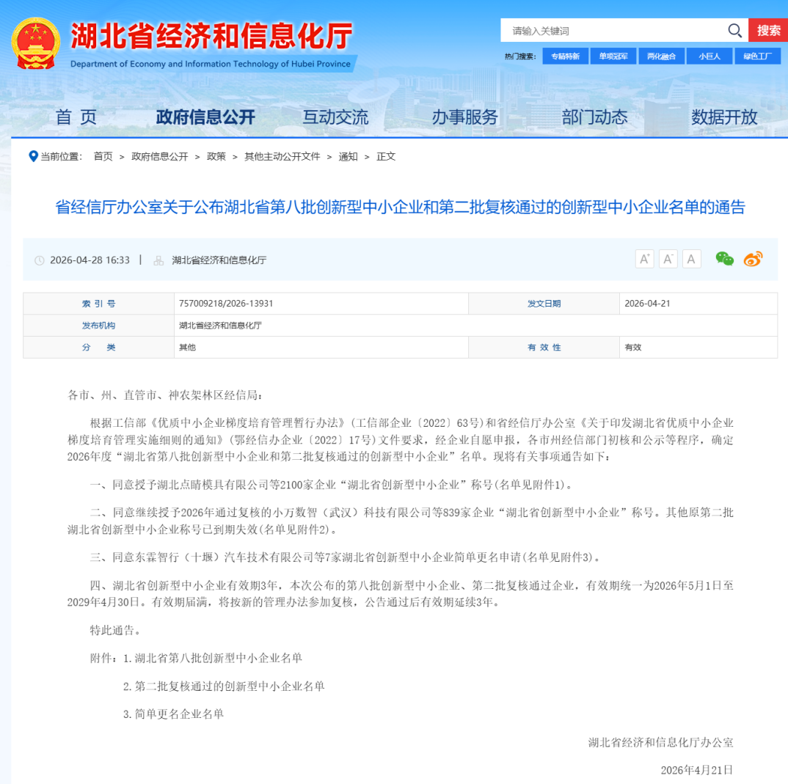Screen dimensions: 788x784
Task: Share the notice via Weibo icon
Action: [x=753, y=259]
